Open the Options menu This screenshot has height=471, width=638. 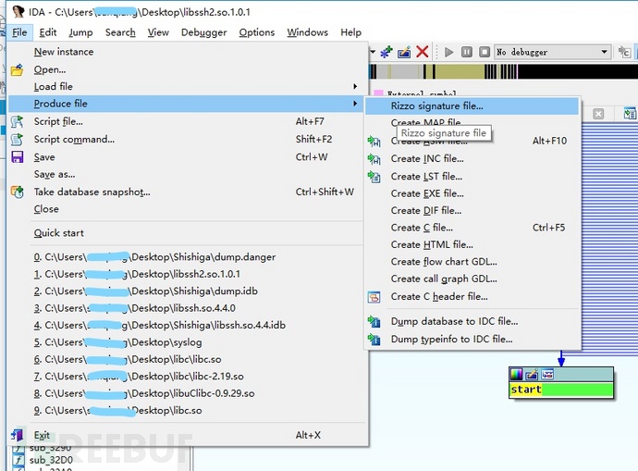256,32
